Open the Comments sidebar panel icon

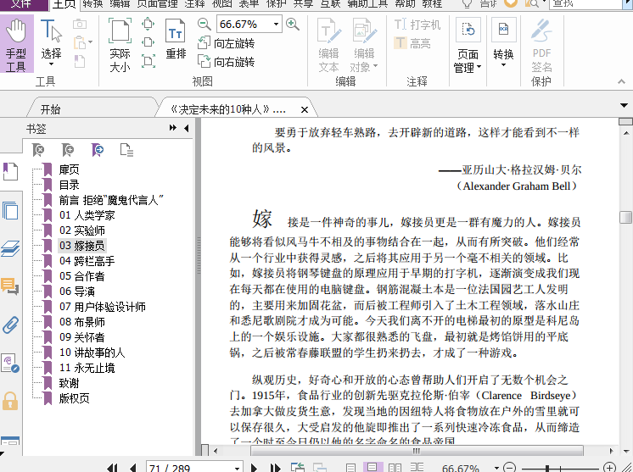point(10,286)
